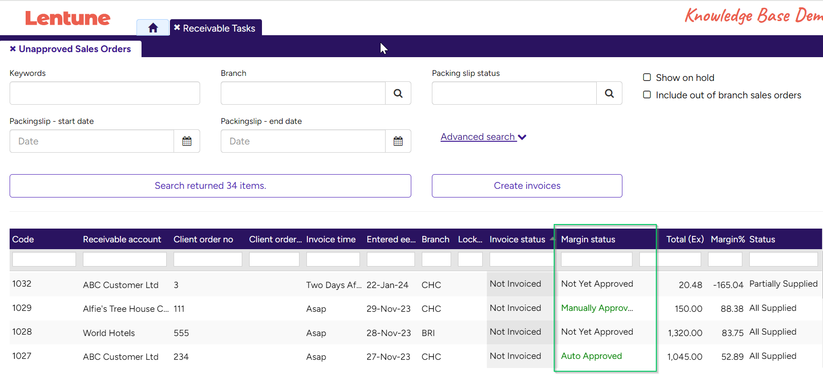This screenshot has width=823, height=379.
Task: Click Status column filter box
Action: [x=784, y=259]
